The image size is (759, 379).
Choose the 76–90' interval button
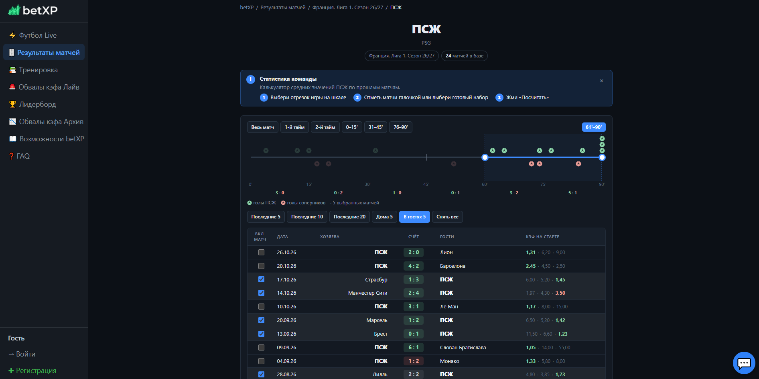[400, 127]
